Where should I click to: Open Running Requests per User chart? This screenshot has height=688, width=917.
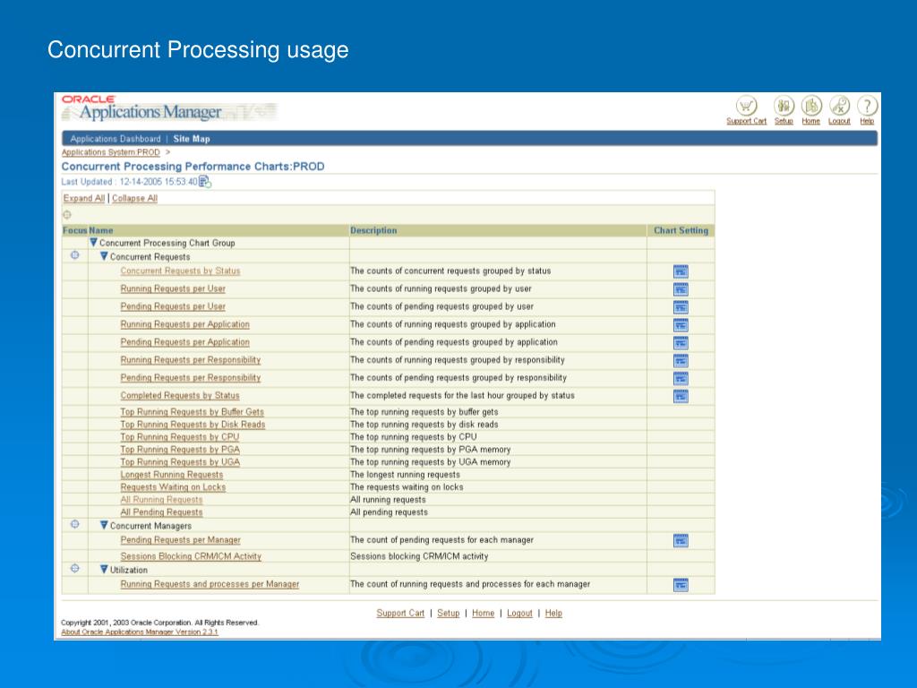click(x=173, y=288)
